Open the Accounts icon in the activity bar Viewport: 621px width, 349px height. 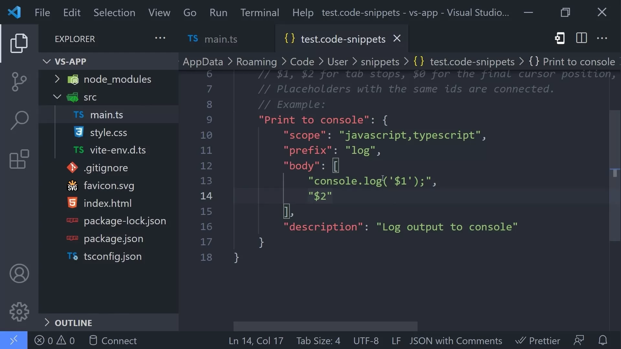[19, 273]
